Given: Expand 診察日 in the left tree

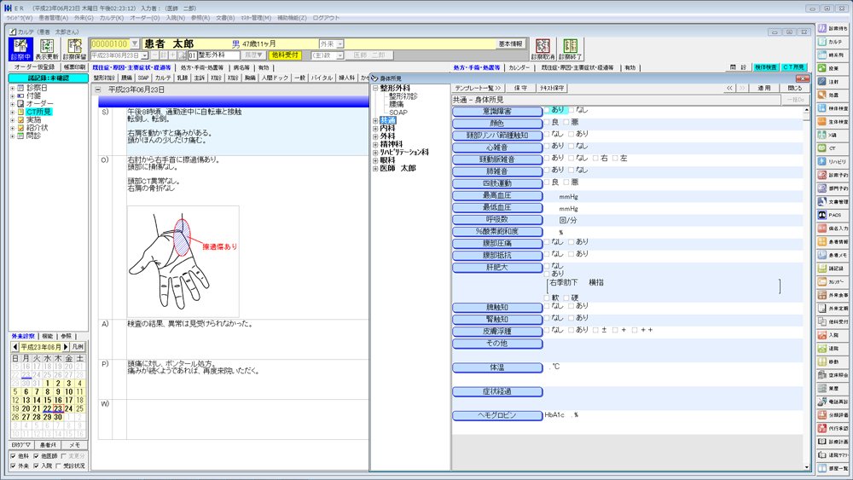Looking at the screenshot, I should pyautogui.click(x=13, y=88).
